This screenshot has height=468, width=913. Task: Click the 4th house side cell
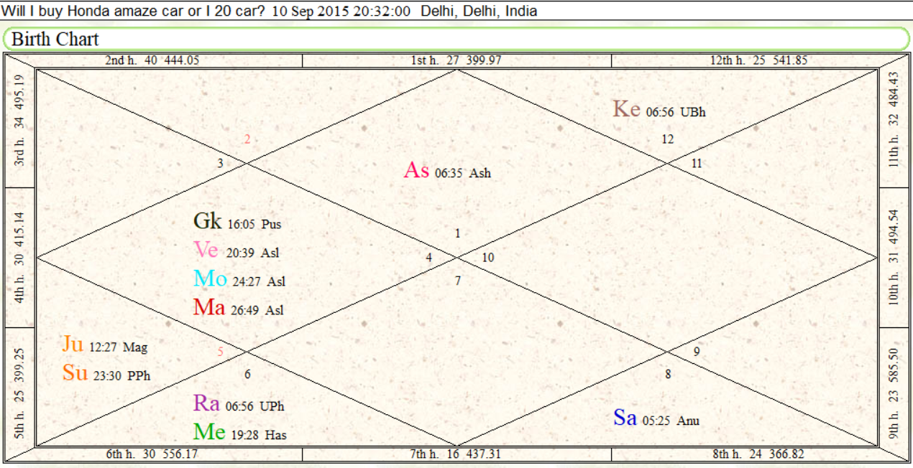tap(19, 258)
